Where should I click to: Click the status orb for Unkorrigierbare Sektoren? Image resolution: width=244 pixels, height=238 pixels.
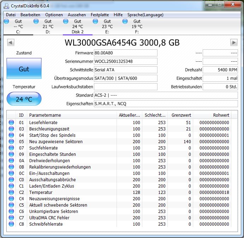pyautogui.click(x=11, y=211)
